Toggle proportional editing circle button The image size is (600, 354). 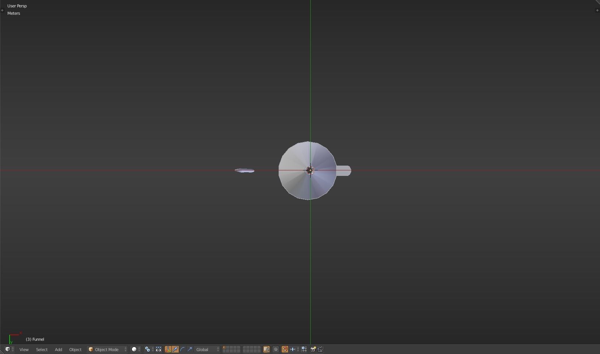(x=276, y=349)
